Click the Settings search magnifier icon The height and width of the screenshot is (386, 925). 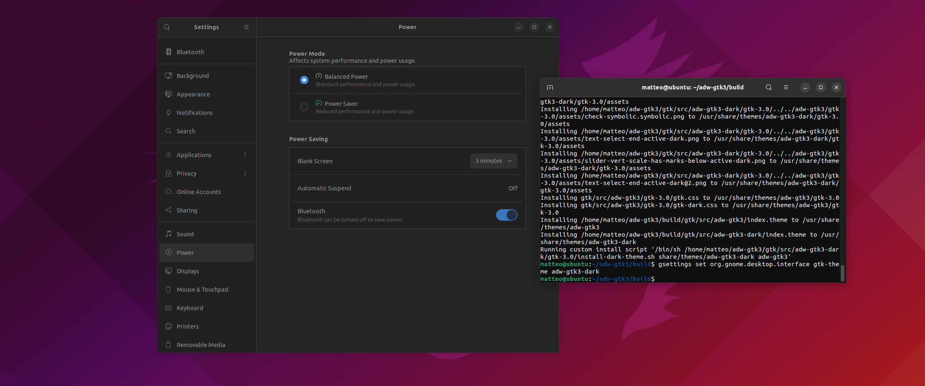tap(167, 27)
